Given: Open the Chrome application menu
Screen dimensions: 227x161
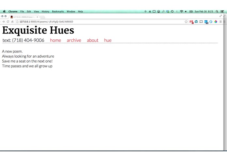Looking at the screenshot, I should click(13, 11).
